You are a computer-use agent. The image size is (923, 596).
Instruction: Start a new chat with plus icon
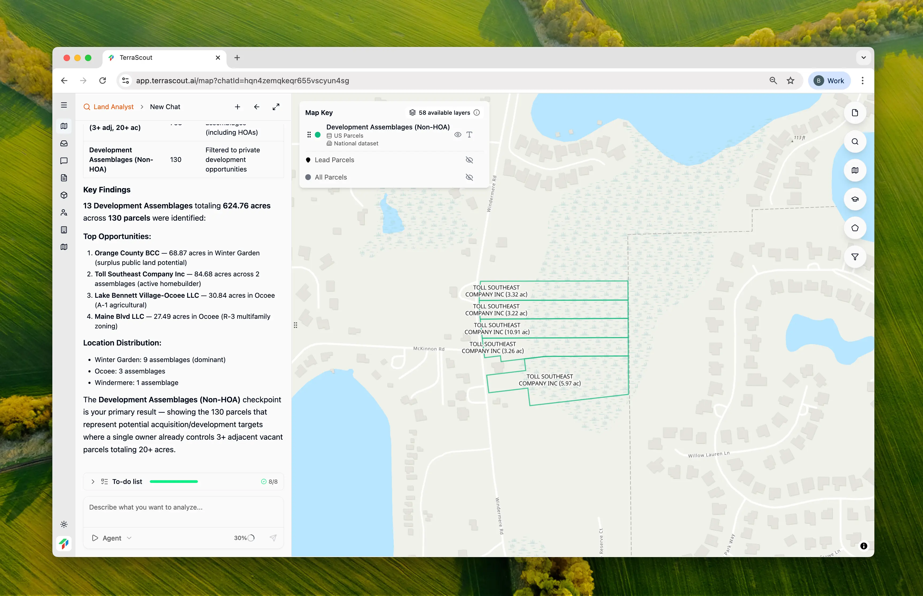(x=237, y=107)
